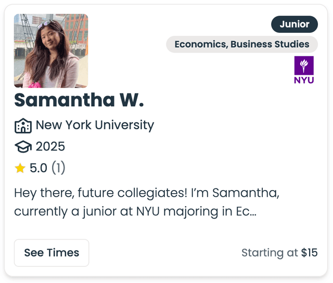
Task: Click the Starting at $15 price
Action: pyautogui.click(x=279, y=253)
